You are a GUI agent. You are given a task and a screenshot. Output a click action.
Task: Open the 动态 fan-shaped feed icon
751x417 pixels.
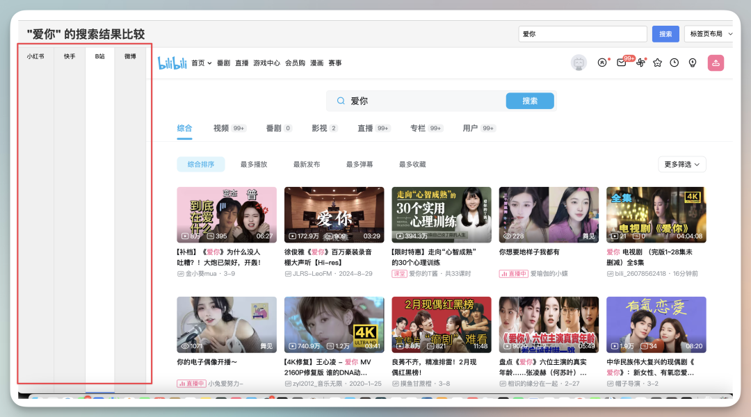click(640, 63)
